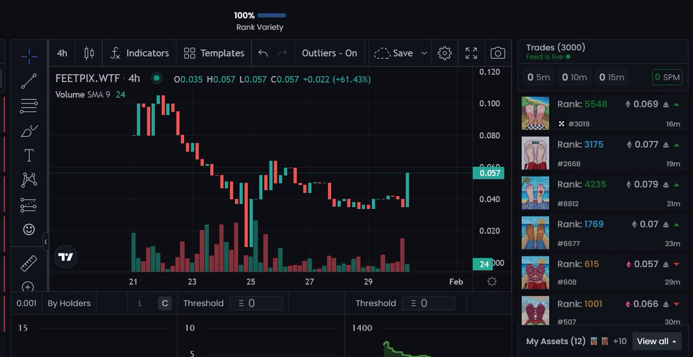Click Rank: 4235 text
Viewport: 693px width, 357px height.
[x=582, y=184]
